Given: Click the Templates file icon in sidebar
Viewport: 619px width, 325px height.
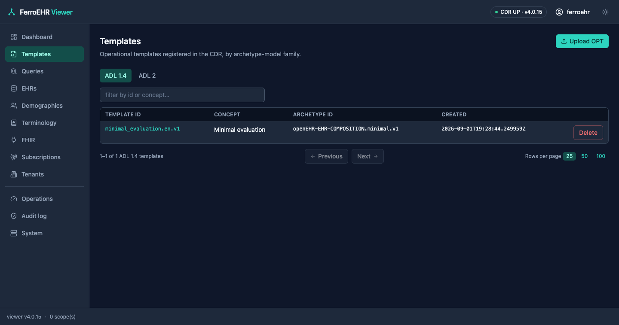Looking at the screenshot, I should [x=14, y=54].
